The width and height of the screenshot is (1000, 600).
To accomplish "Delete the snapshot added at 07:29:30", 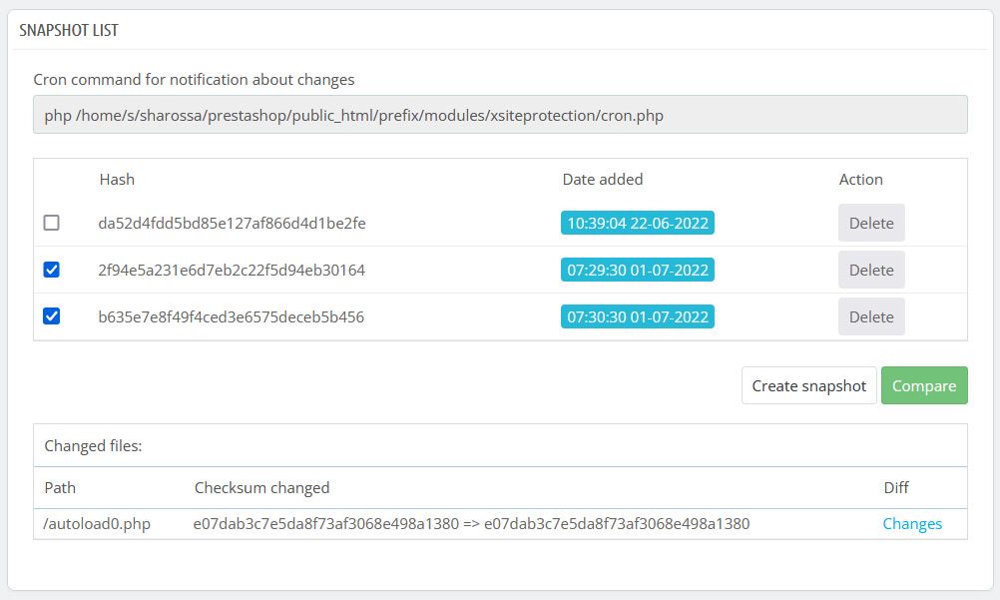I will pos(870,270).
